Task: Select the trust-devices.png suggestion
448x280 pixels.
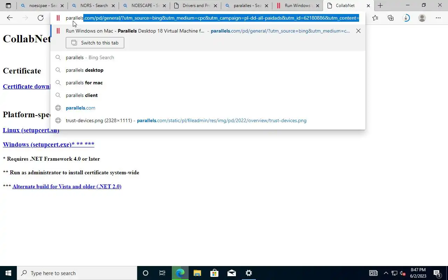Action: coord(208,120)
